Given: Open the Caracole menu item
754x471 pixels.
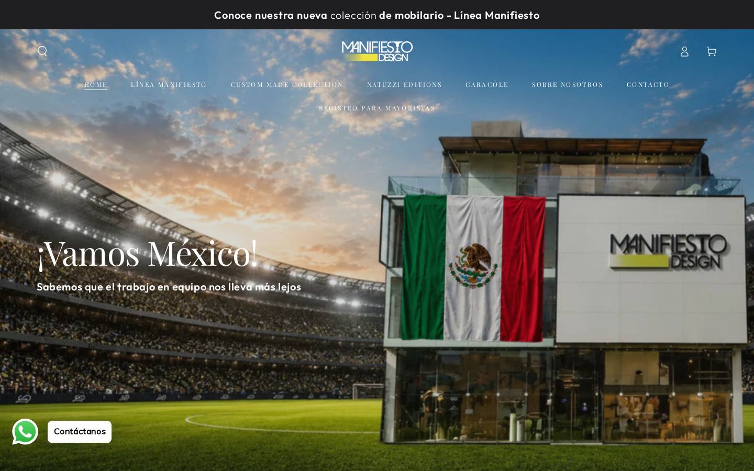Looking at the screenshot, I should pyautogui.click(x=487, y=85).
